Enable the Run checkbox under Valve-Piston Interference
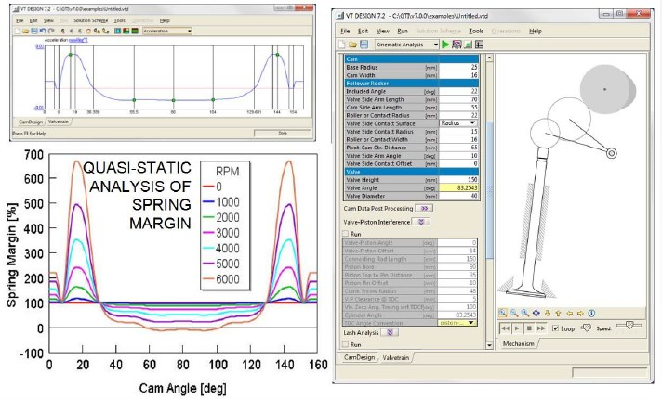The width and height of the screenshot is (662, 399). coord(347,234)
